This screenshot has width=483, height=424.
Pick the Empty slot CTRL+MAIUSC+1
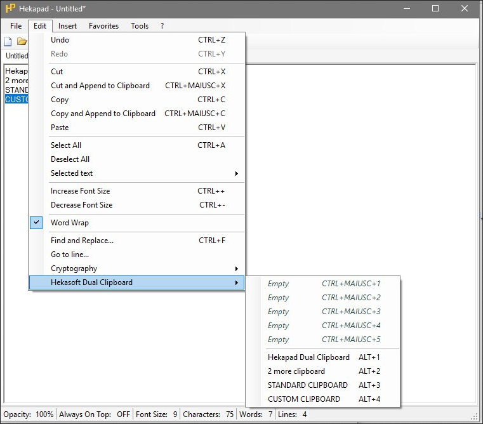(x=323, y=284)
